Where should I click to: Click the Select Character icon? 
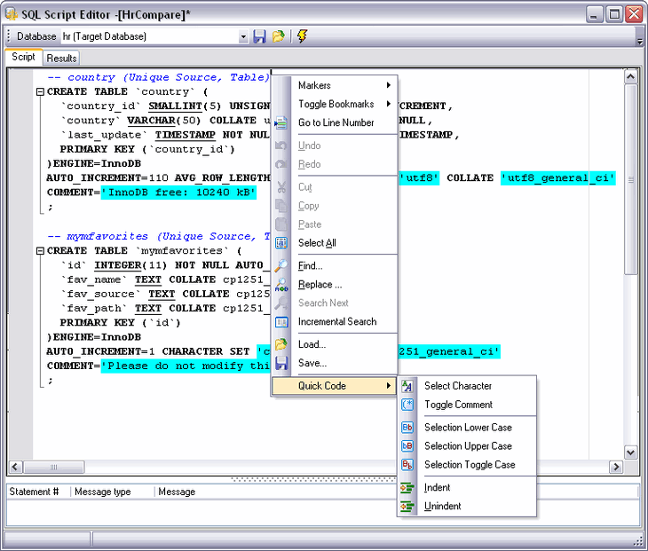click(x=407, y=386)
